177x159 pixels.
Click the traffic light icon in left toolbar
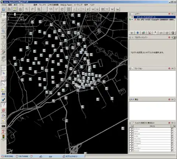tap(4, 136)
